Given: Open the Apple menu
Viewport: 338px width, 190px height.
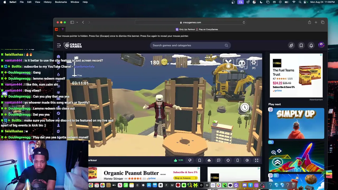Looking at the screenshot, I should point(5,2).
